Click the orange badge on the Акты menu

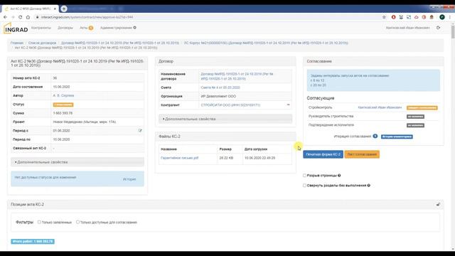click(91, 28)
